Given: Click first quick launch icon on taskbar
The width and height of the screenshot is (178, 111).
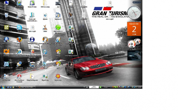Looking at the screenshot, I should pos(8,87).
